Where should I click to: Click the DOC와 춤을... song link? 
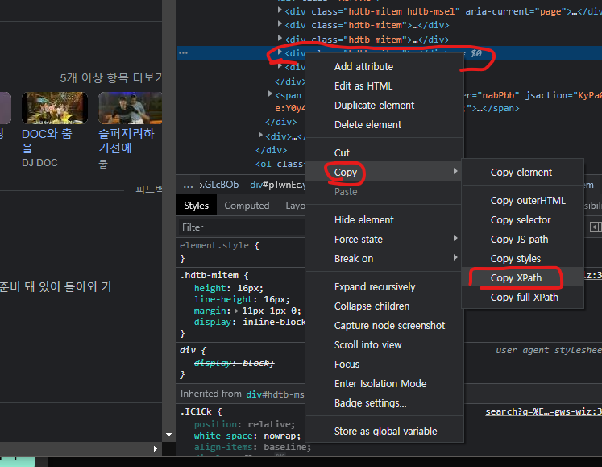(47, 140)
